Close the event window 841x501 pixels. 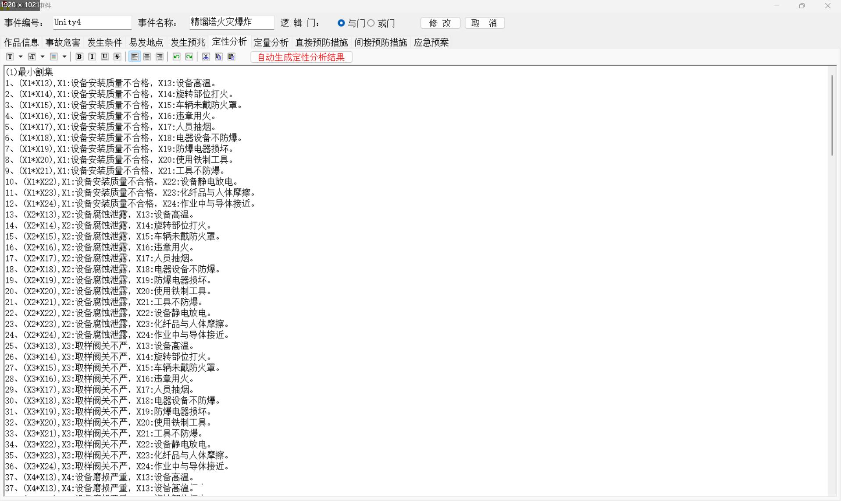(828, 6)
